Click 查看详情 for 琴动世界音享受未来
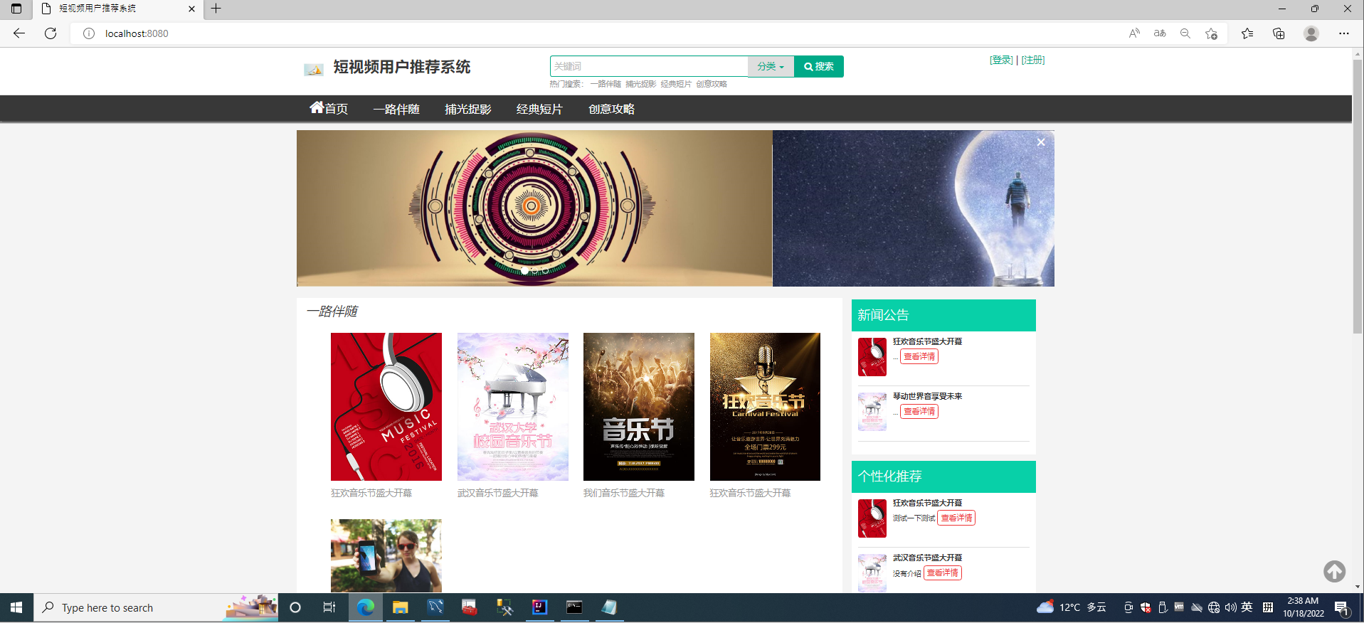The height and width of the screenshot is (623, 1364). [x=919, y=411]
